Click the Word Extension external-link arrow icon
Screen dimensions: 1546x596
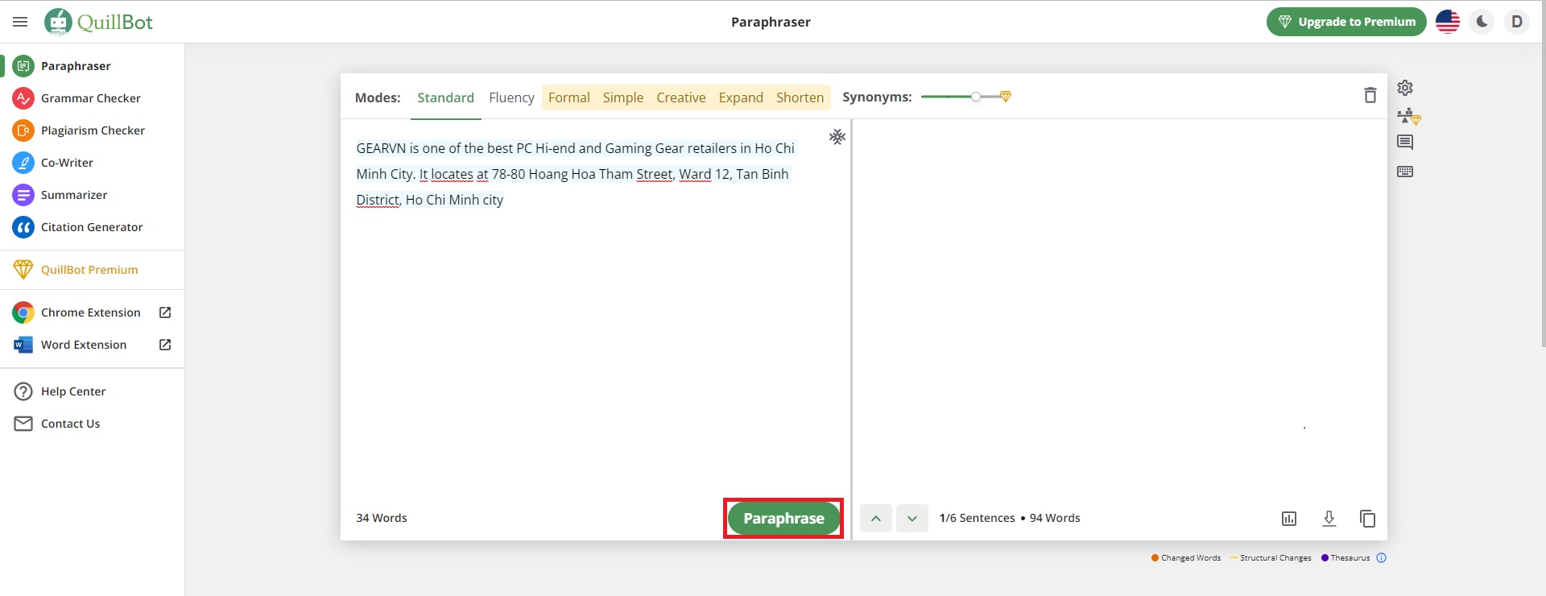[x=165, y=345]
